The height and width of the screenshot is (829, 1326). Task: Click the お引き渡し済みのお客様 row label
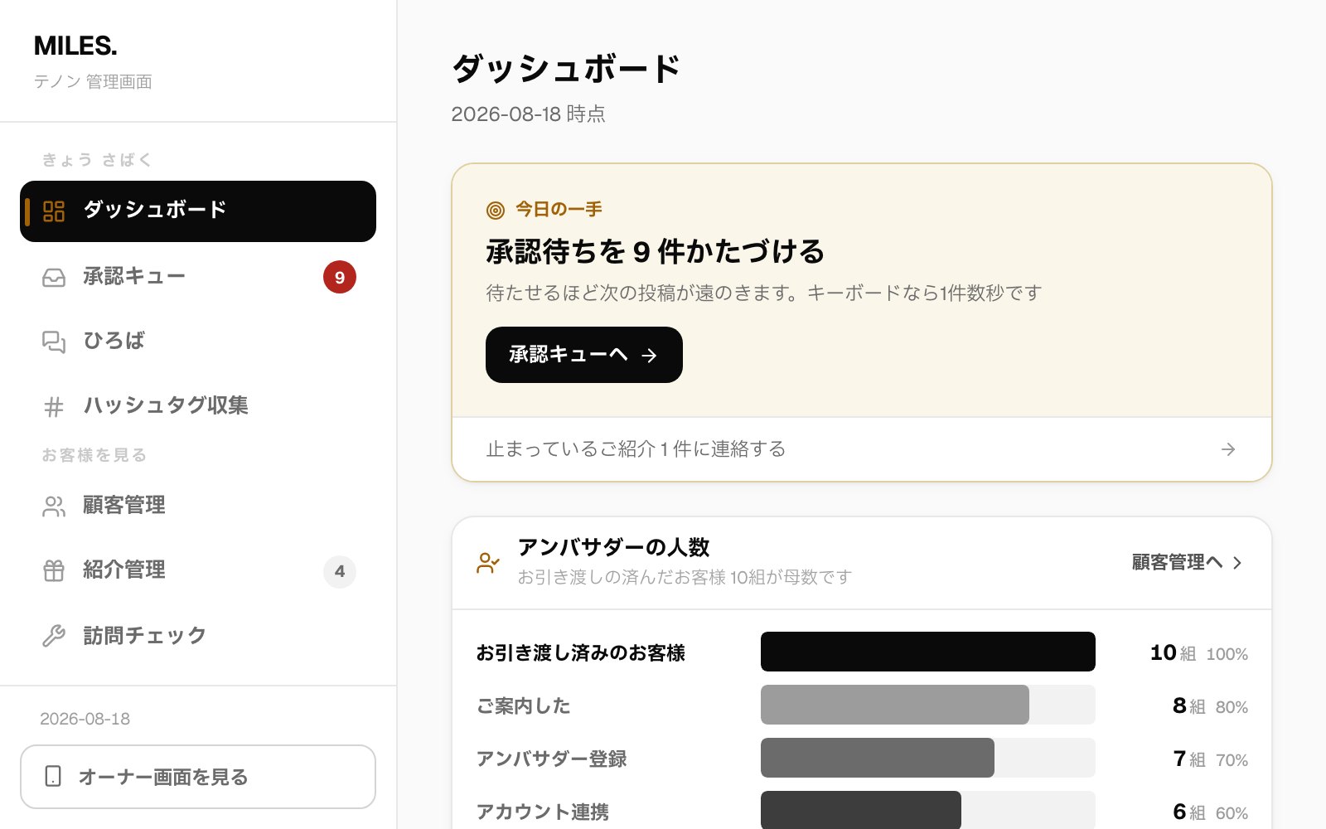[580, 653]
